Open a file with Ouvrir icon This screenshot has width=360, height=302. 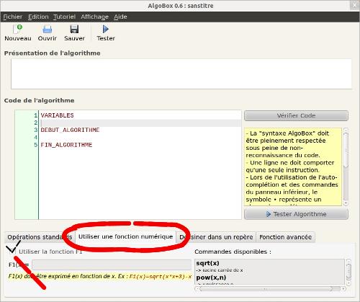point(48,30)
